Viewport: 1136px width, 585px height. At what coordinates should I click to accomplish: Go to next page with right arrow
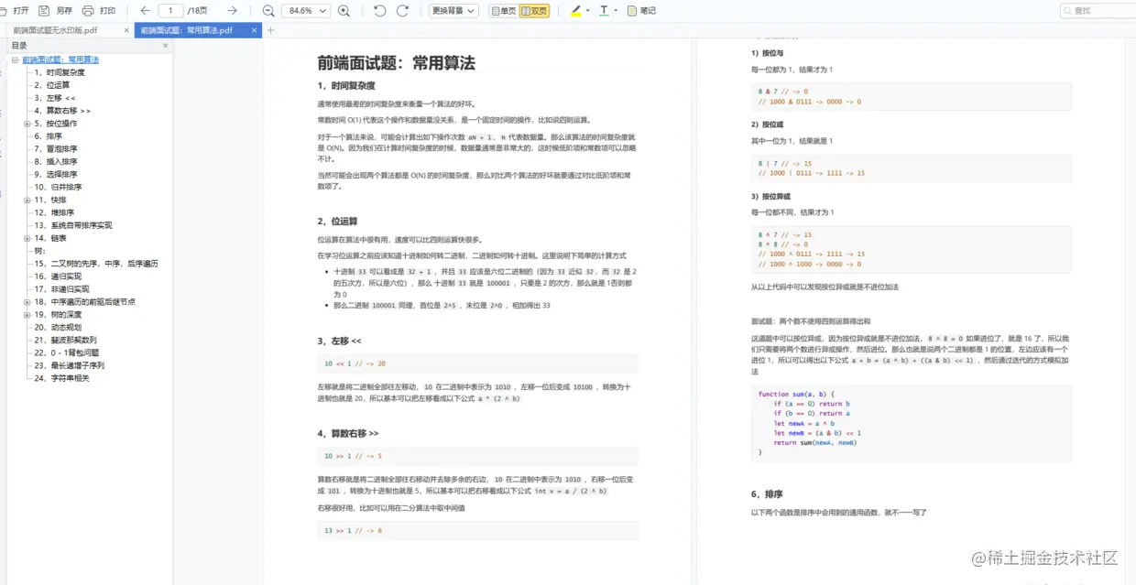click(232, 11)
